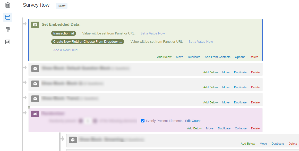Click Set a Value Now for transaction_id

(152, 33)
